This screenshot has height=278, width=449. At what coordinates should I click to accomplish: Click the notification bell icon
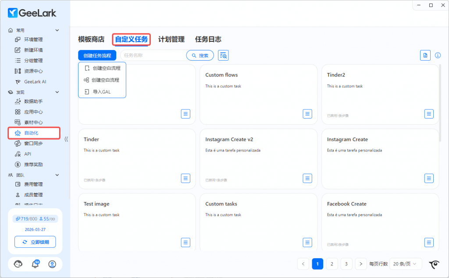pyautogui.click(x=35, y=264)
